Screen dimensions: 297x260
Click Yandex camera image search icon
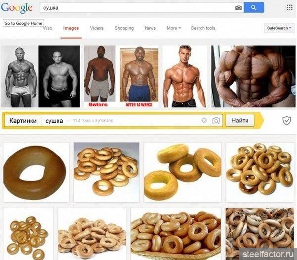(x=216, y=120)
